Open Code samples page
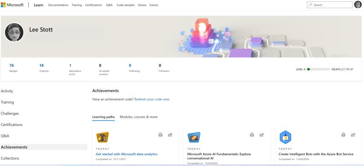Viewport: 364px width, 166px height. (126, 5)
